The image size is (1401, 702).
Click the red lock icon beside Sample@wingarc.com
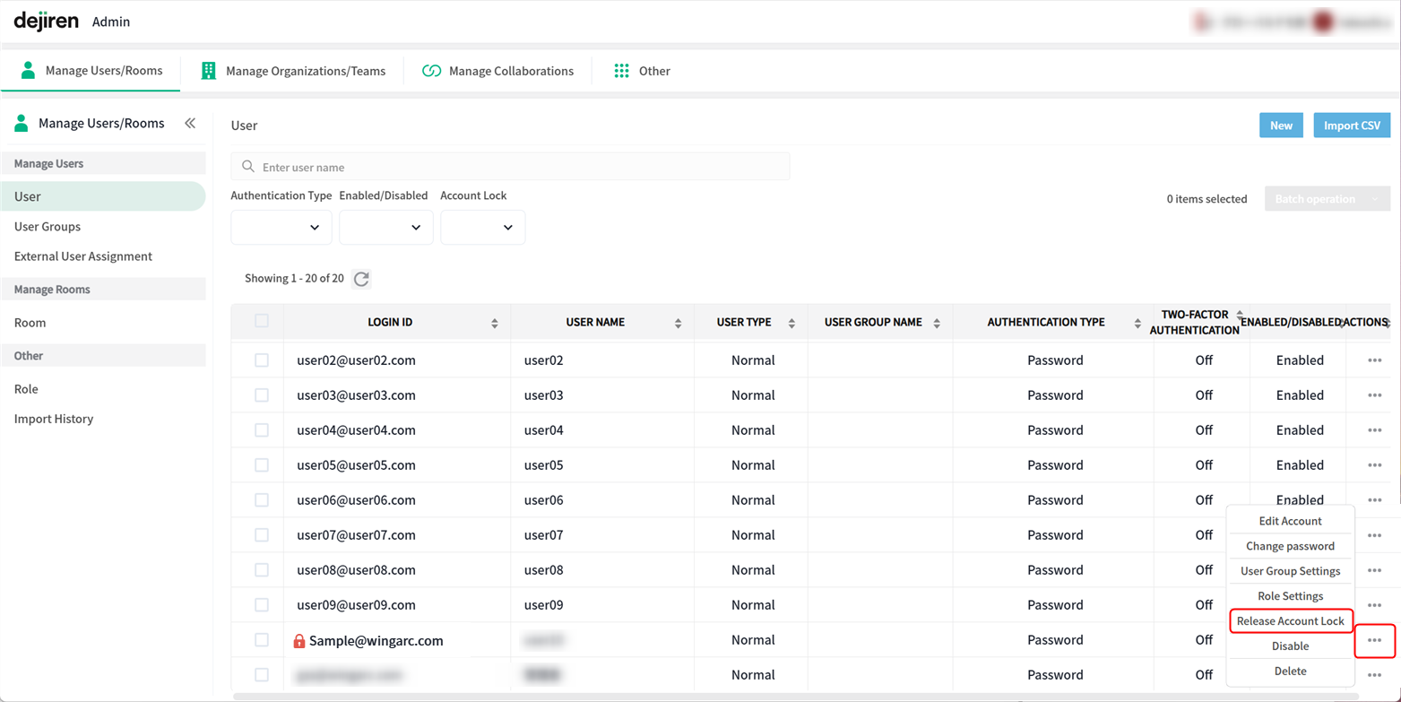point(299,641)
